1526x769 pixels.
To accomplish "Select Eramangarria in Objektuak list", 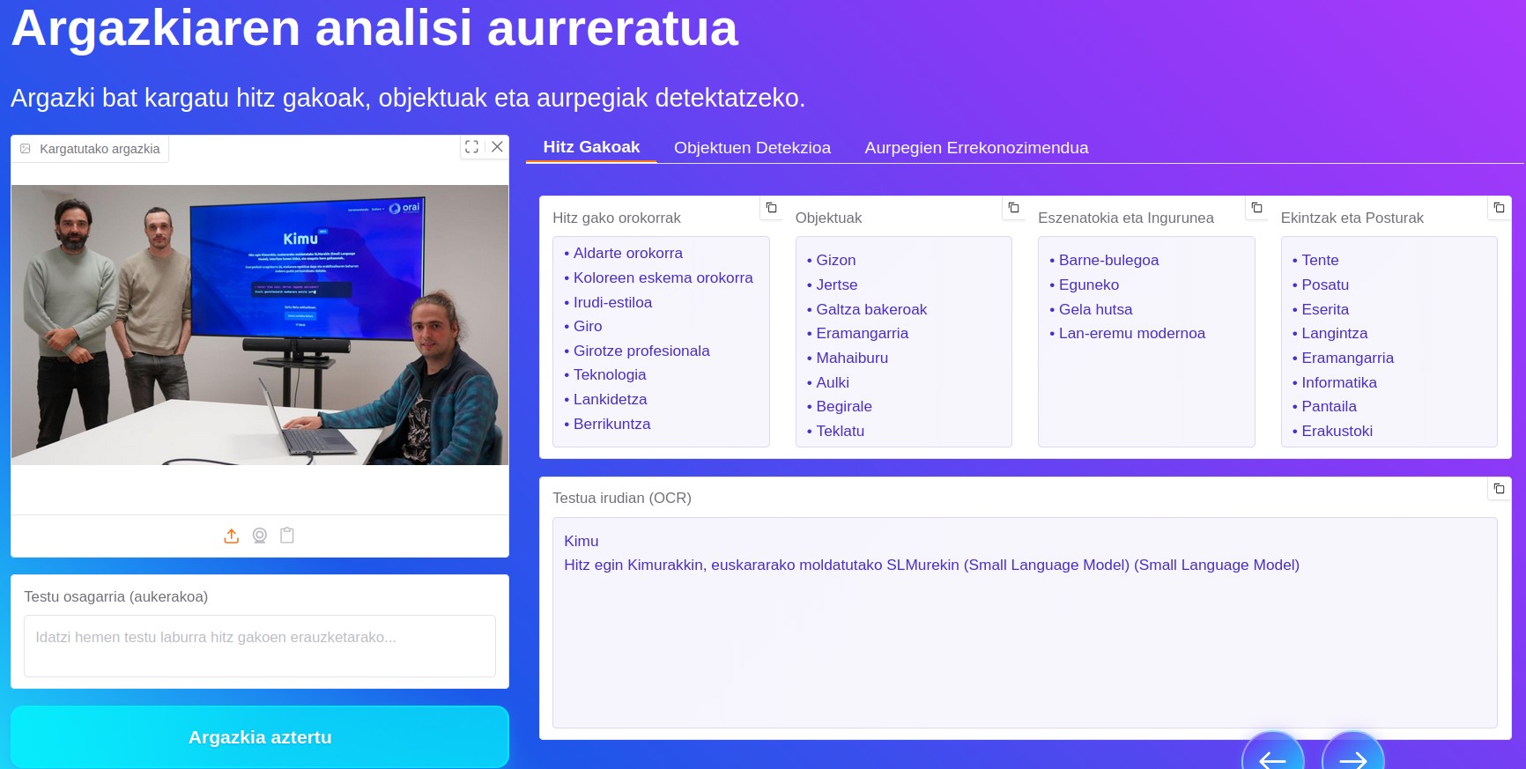I will [862, 333].
